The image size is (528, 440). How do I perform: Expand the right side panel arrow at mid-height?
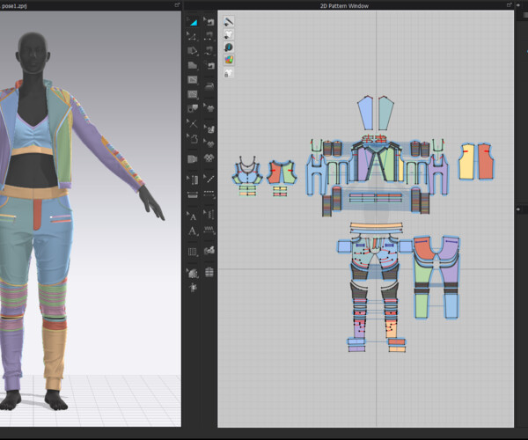pyautogui.click(x=518, y=209)
